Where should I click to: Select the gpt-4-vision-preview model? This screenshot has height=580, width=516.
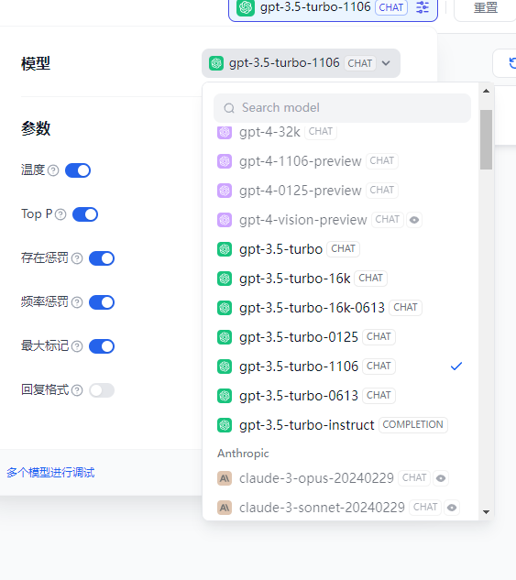pos(340,220)
